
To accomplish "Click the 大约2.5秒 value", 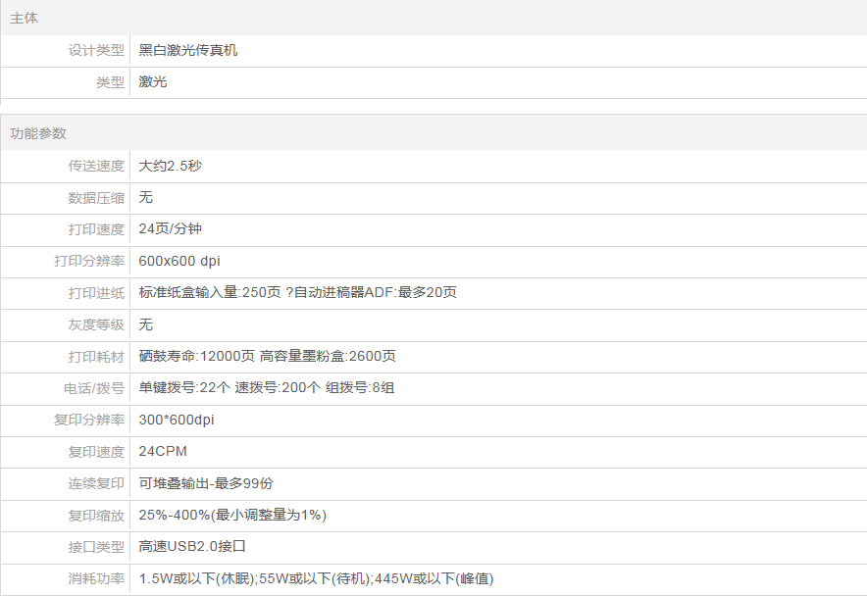I will pyautogui.click(x=171, y=166).
